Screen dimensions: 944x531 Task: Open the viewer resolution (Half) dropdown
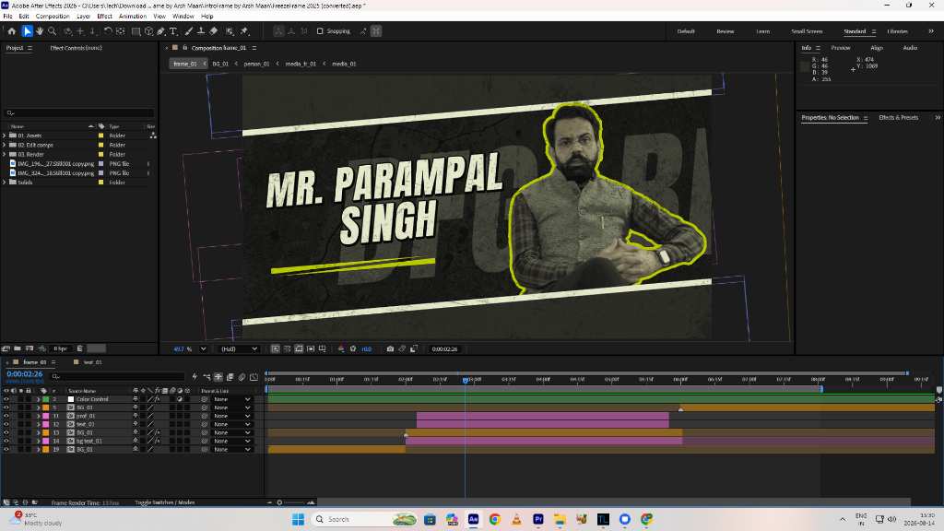(x=239, y=348)
